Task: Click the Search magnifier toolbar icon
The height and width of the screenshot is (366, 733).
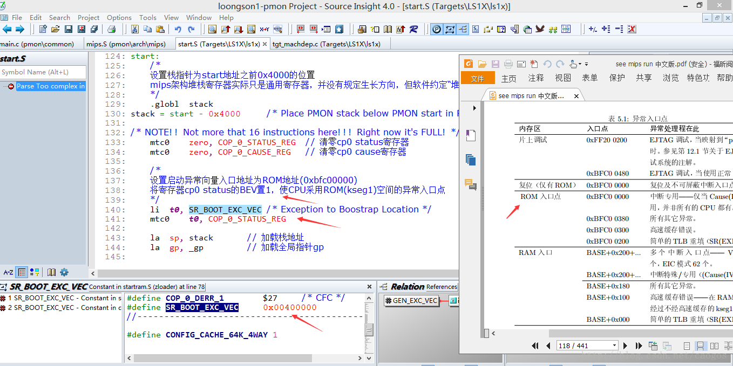Action: click(x=213, y=29)
